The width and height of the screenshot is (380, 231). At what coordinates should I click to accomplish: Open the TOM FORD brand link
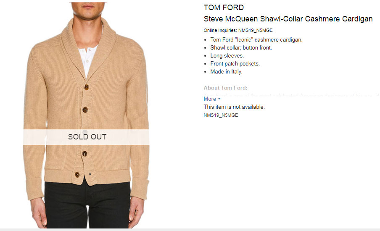pyautogui.click(x=224, y=8)
